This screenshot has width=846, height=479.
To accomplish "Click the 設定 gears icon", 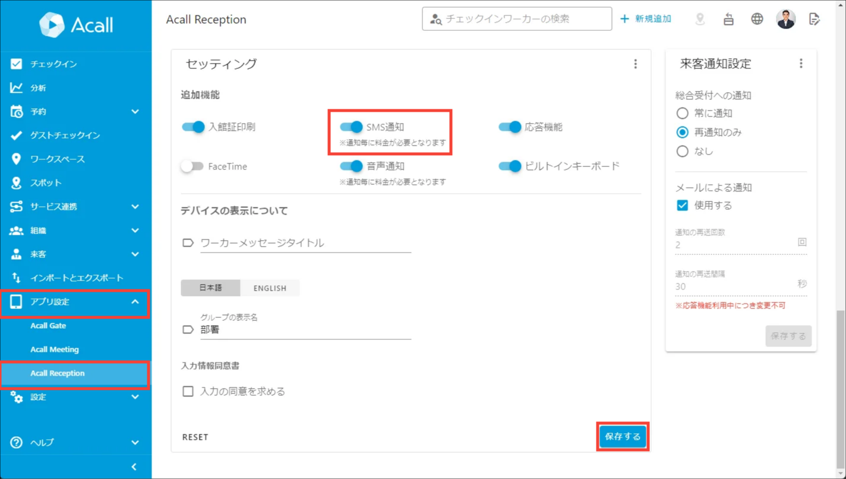I will 16,397.
